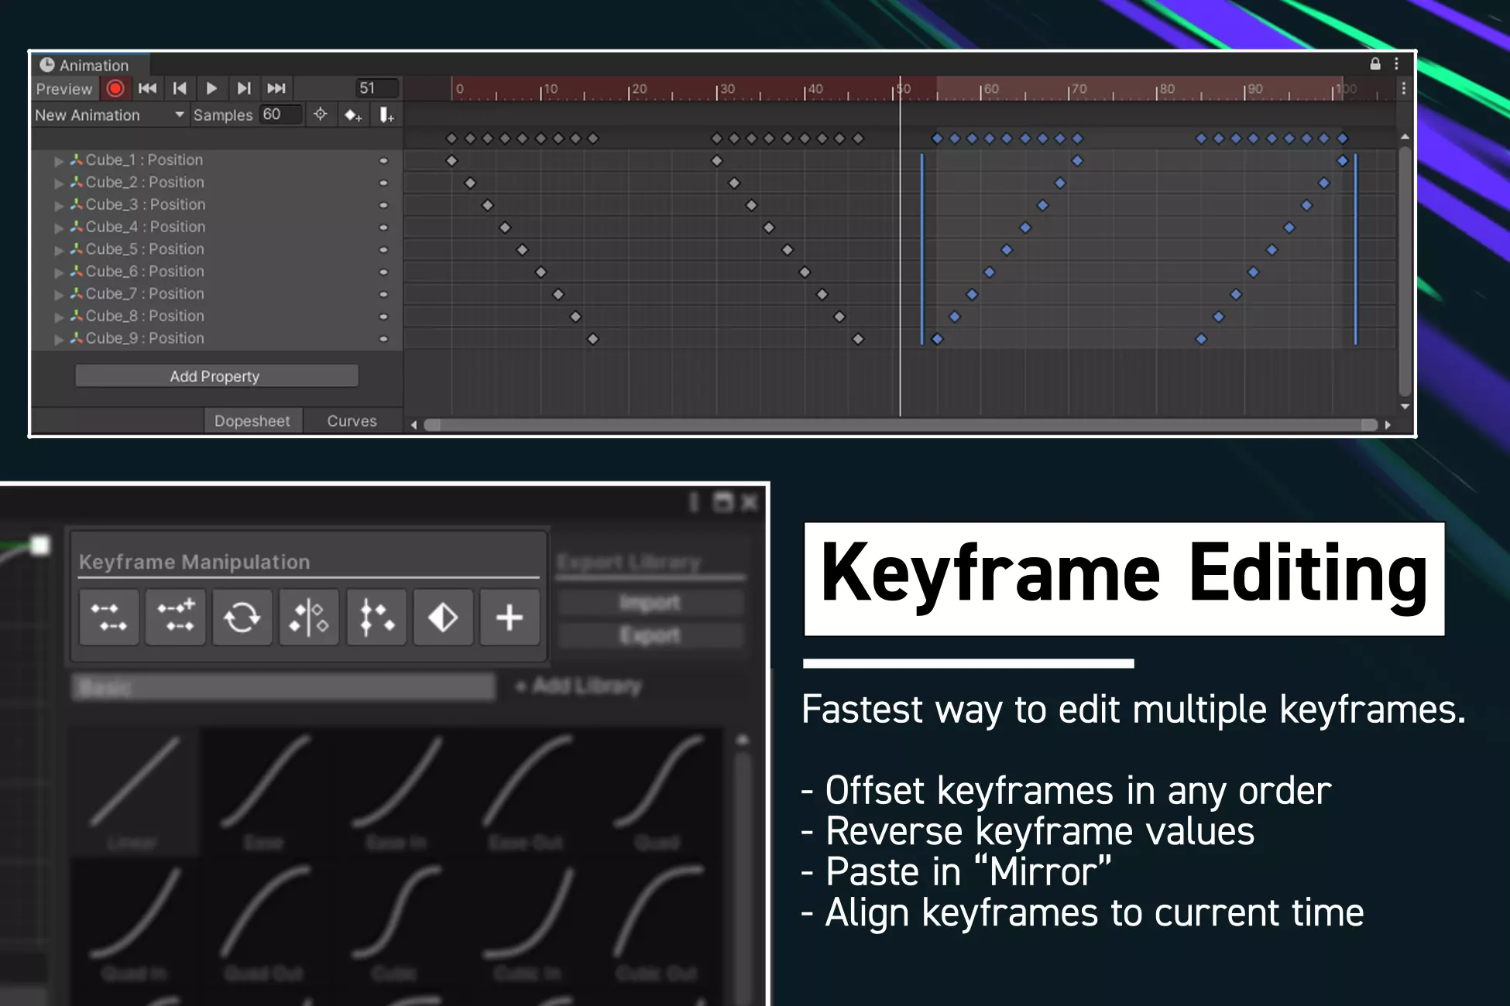Open the New Animation clip dropdown
The height and width of the screenshot is (1006, 1510).
pos(109,115)
